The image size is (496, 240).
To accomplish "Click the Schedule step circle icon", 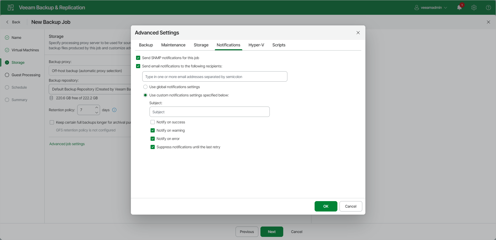I will tap(7, 87).
